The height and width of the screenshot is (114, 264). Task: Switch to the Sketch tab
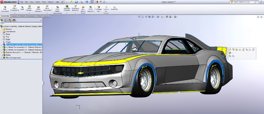point(22,16)
